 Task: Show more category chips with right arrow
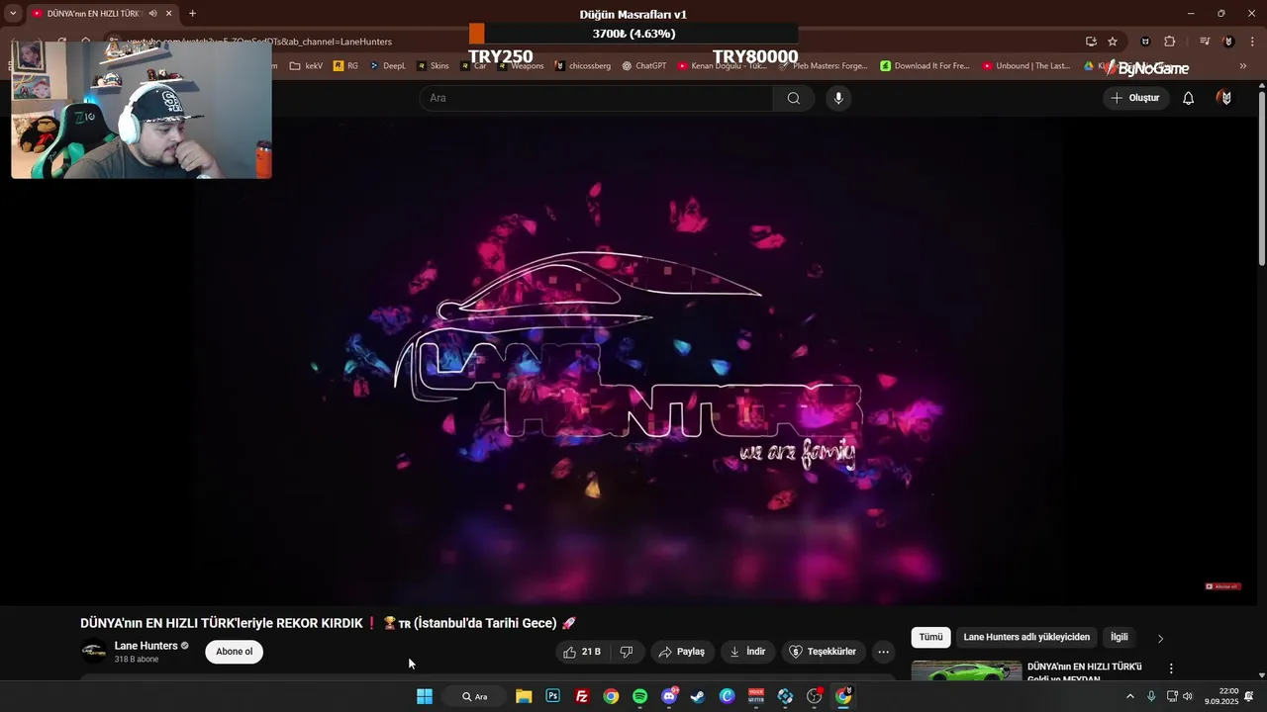tap(1161, 638)
